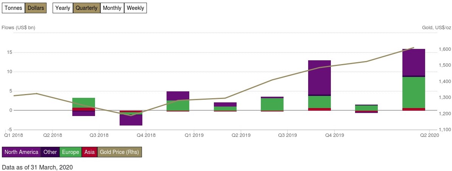Toggle North America legend series
This screenshot has height=171, width=452.
point(21,152)
